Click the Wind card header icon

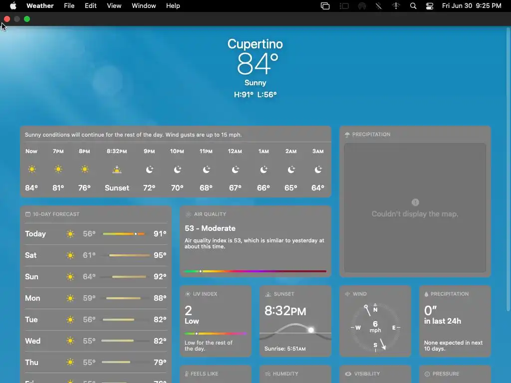[x=347, y=294]
